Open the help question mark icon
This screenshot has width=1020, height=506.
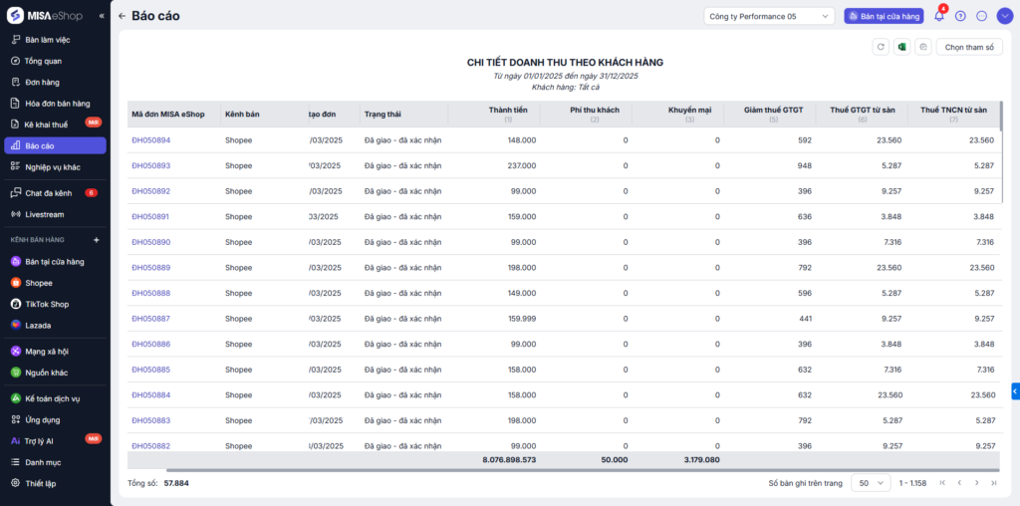[x=960, y=16]
